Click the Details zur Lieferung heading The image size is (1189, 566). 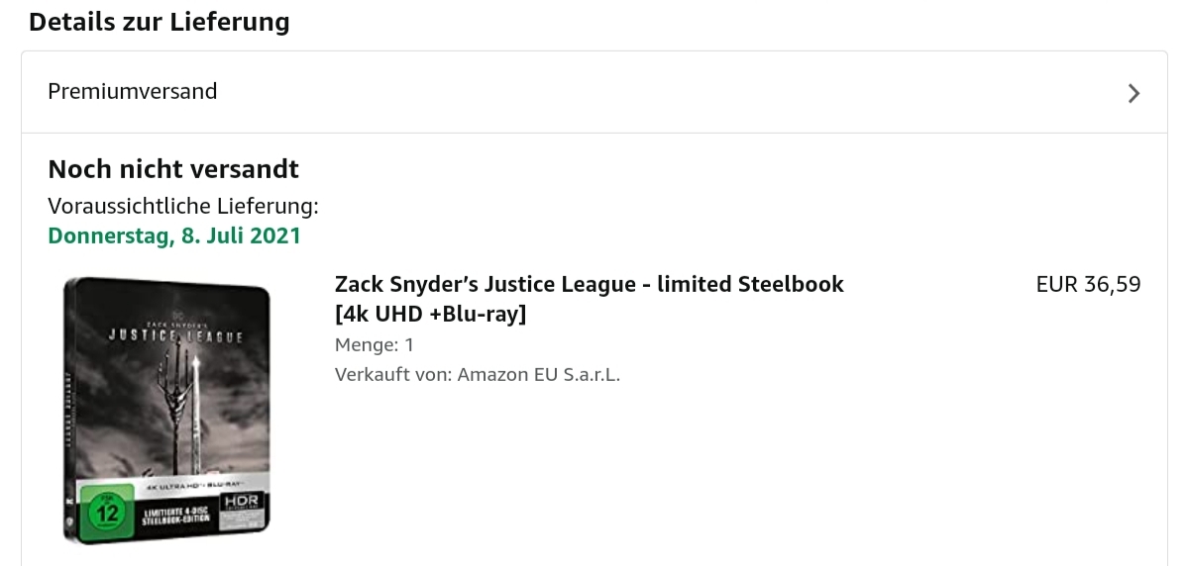[160, 22]
